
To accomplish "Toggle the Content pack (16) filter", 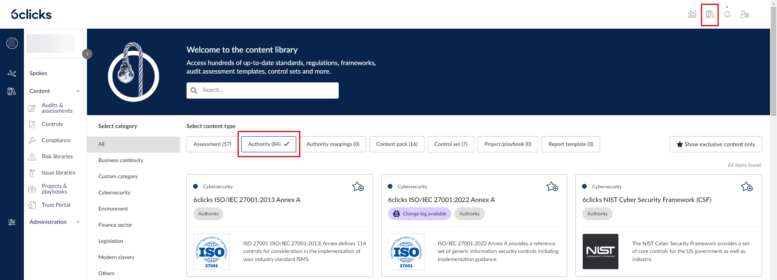I will pos(397,144).
